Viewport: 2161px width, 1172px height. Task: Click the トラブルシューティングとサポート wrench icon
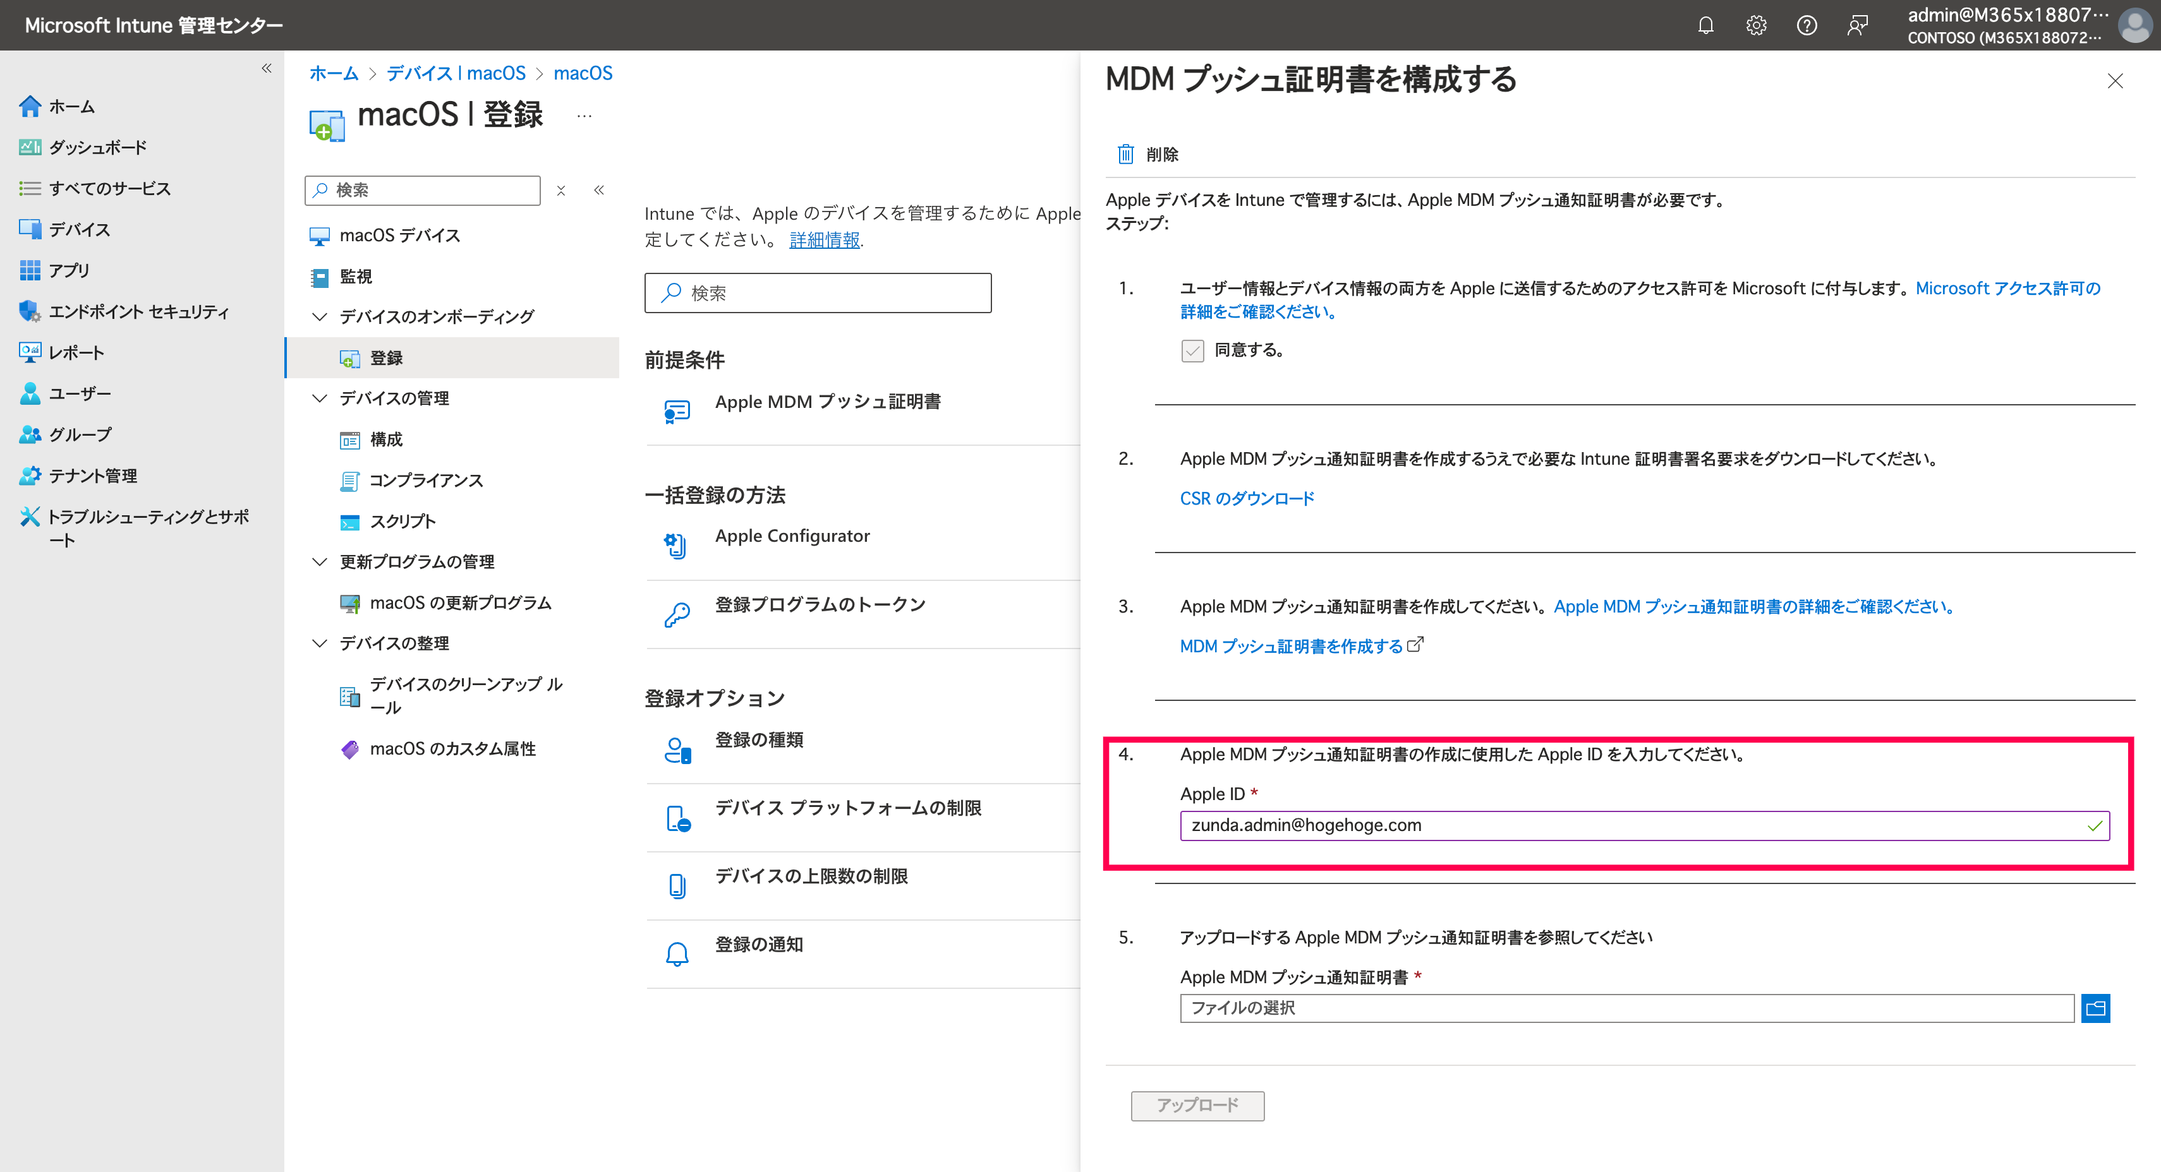coord(30,517)
